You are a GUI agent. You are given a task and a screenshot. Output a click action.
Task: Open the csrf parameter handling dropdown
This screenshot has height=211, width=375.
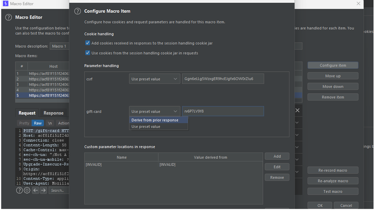155,79
